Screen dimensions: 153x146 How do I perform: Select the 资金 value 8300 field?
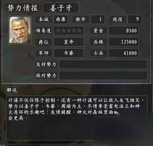(x=124, y=31)
